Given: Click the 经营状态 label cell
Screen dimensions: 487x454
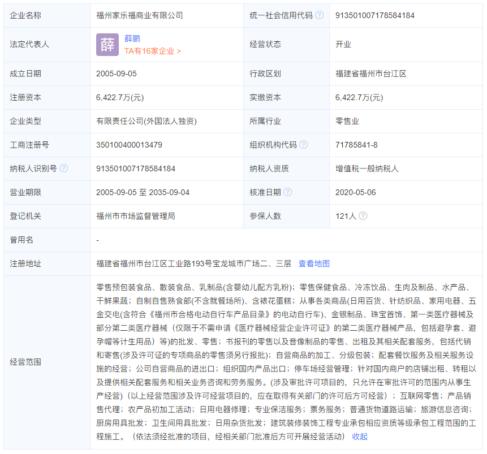Looking at the screenshot, I should [x=286, y=45].
